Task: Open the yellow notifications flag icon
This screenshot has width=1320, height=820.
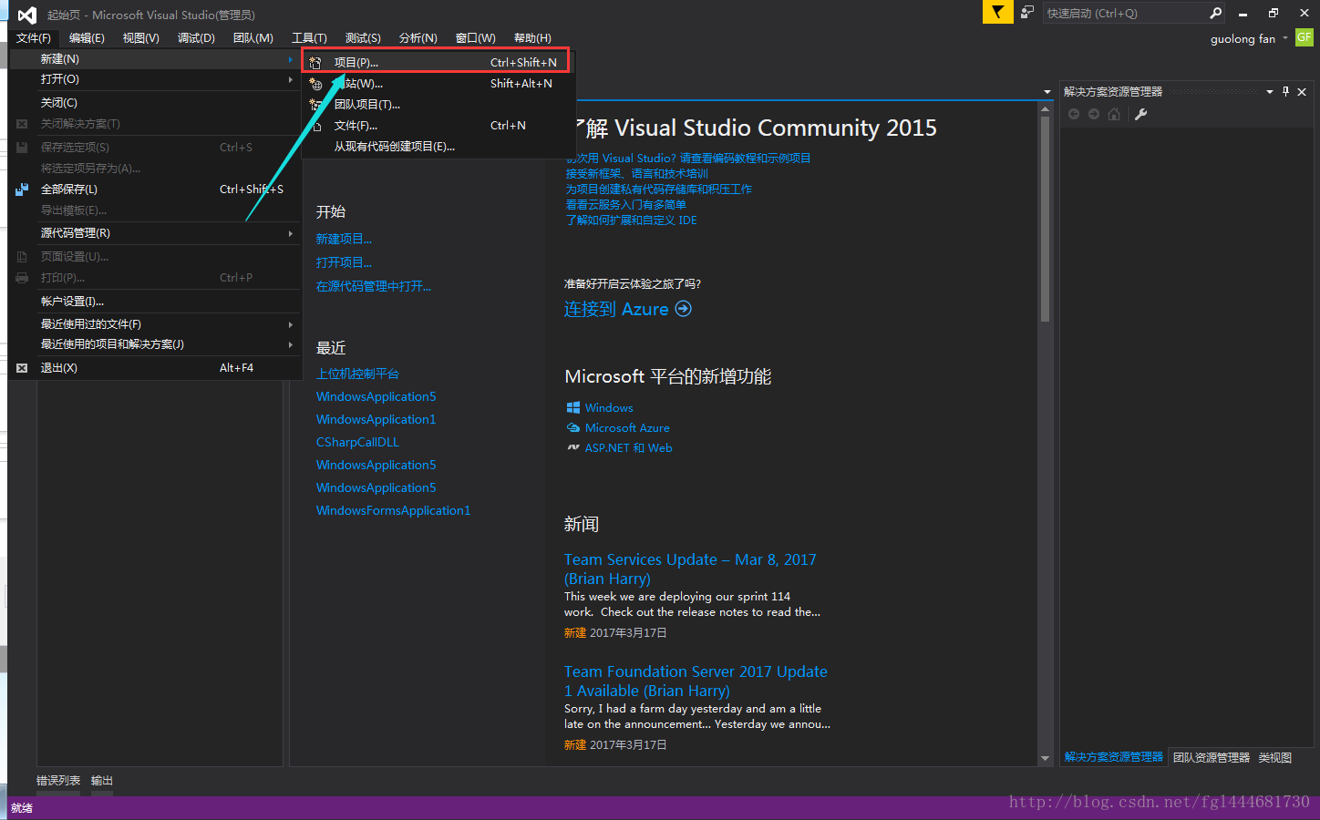Action: [997, 12]
